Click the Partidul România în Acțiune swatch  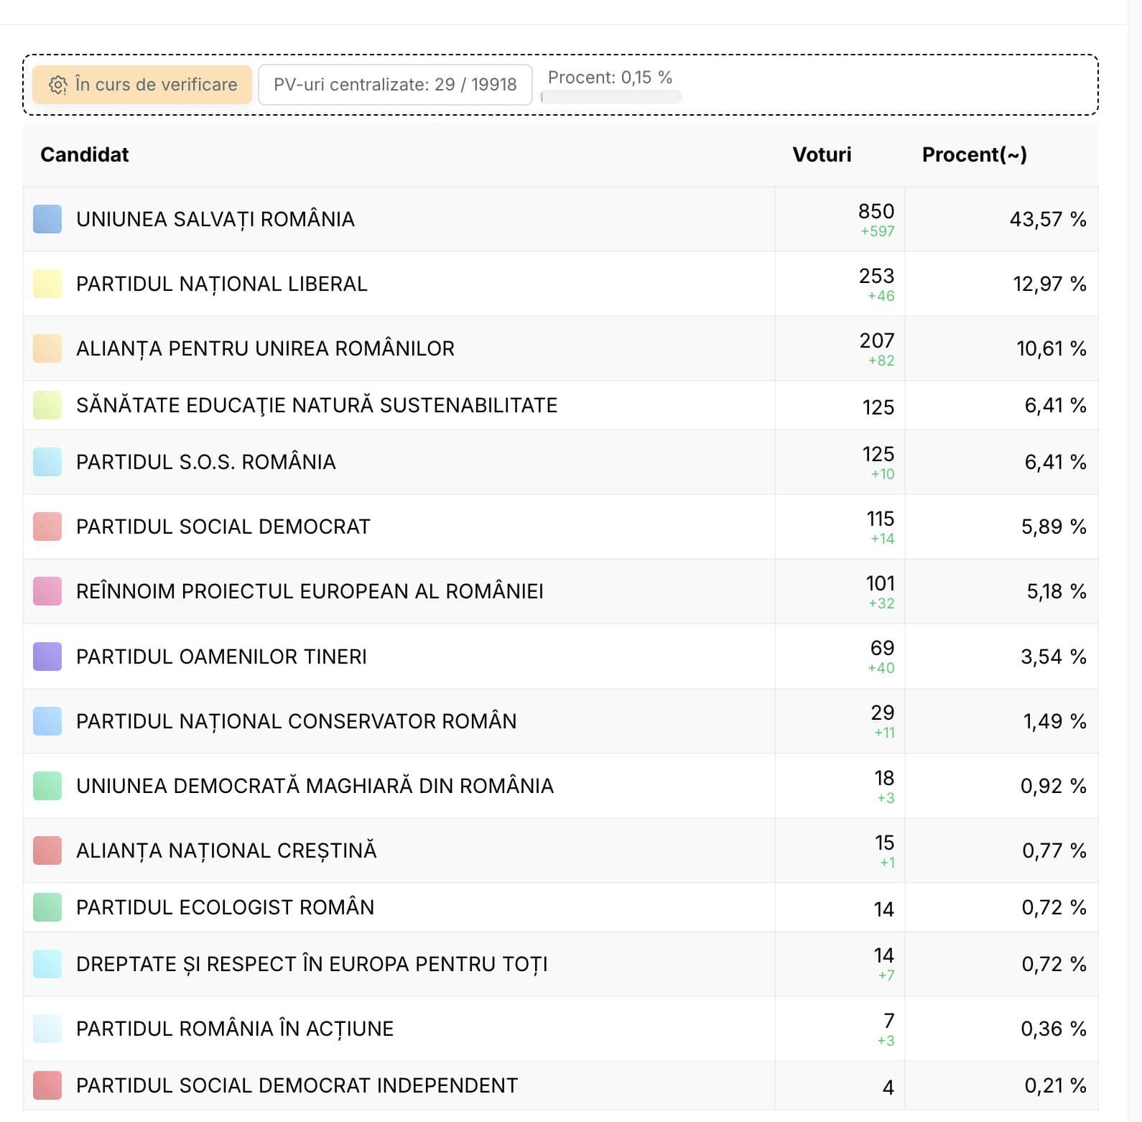(47, 1029)
